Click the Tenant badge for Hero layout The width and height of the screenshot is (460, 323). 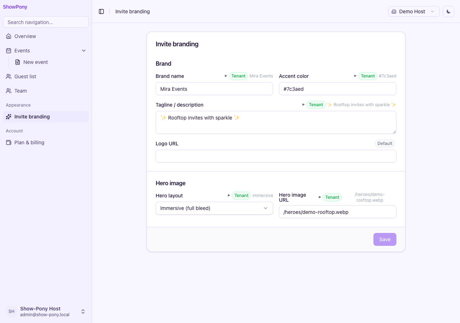pyautogui.click(x=241, y=196)
